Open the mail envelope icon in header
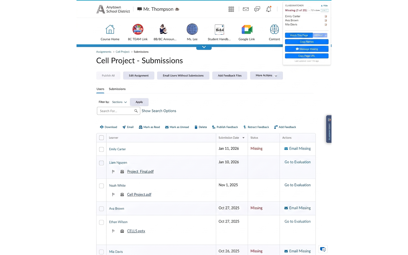408x255 pixels. click(246, 9)
